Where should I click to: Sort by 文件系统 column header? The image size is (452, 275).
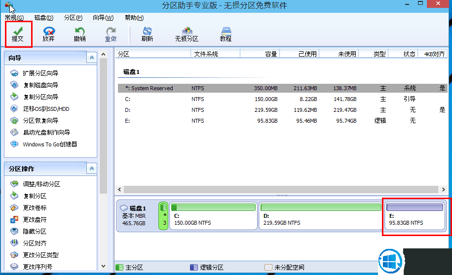click(215, 54)
